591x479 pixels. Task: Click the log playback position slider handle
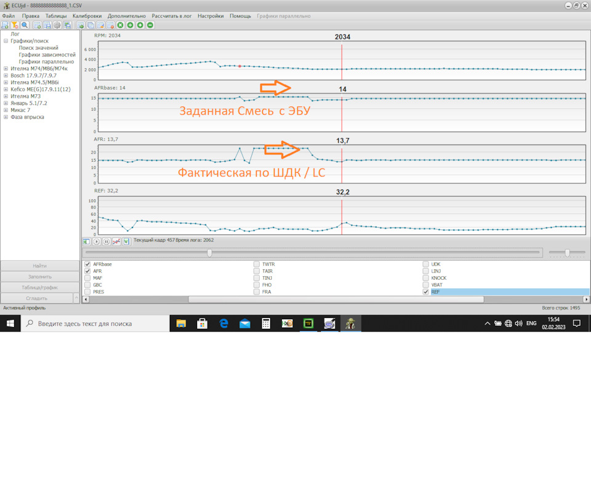click(x=210, y=253)
